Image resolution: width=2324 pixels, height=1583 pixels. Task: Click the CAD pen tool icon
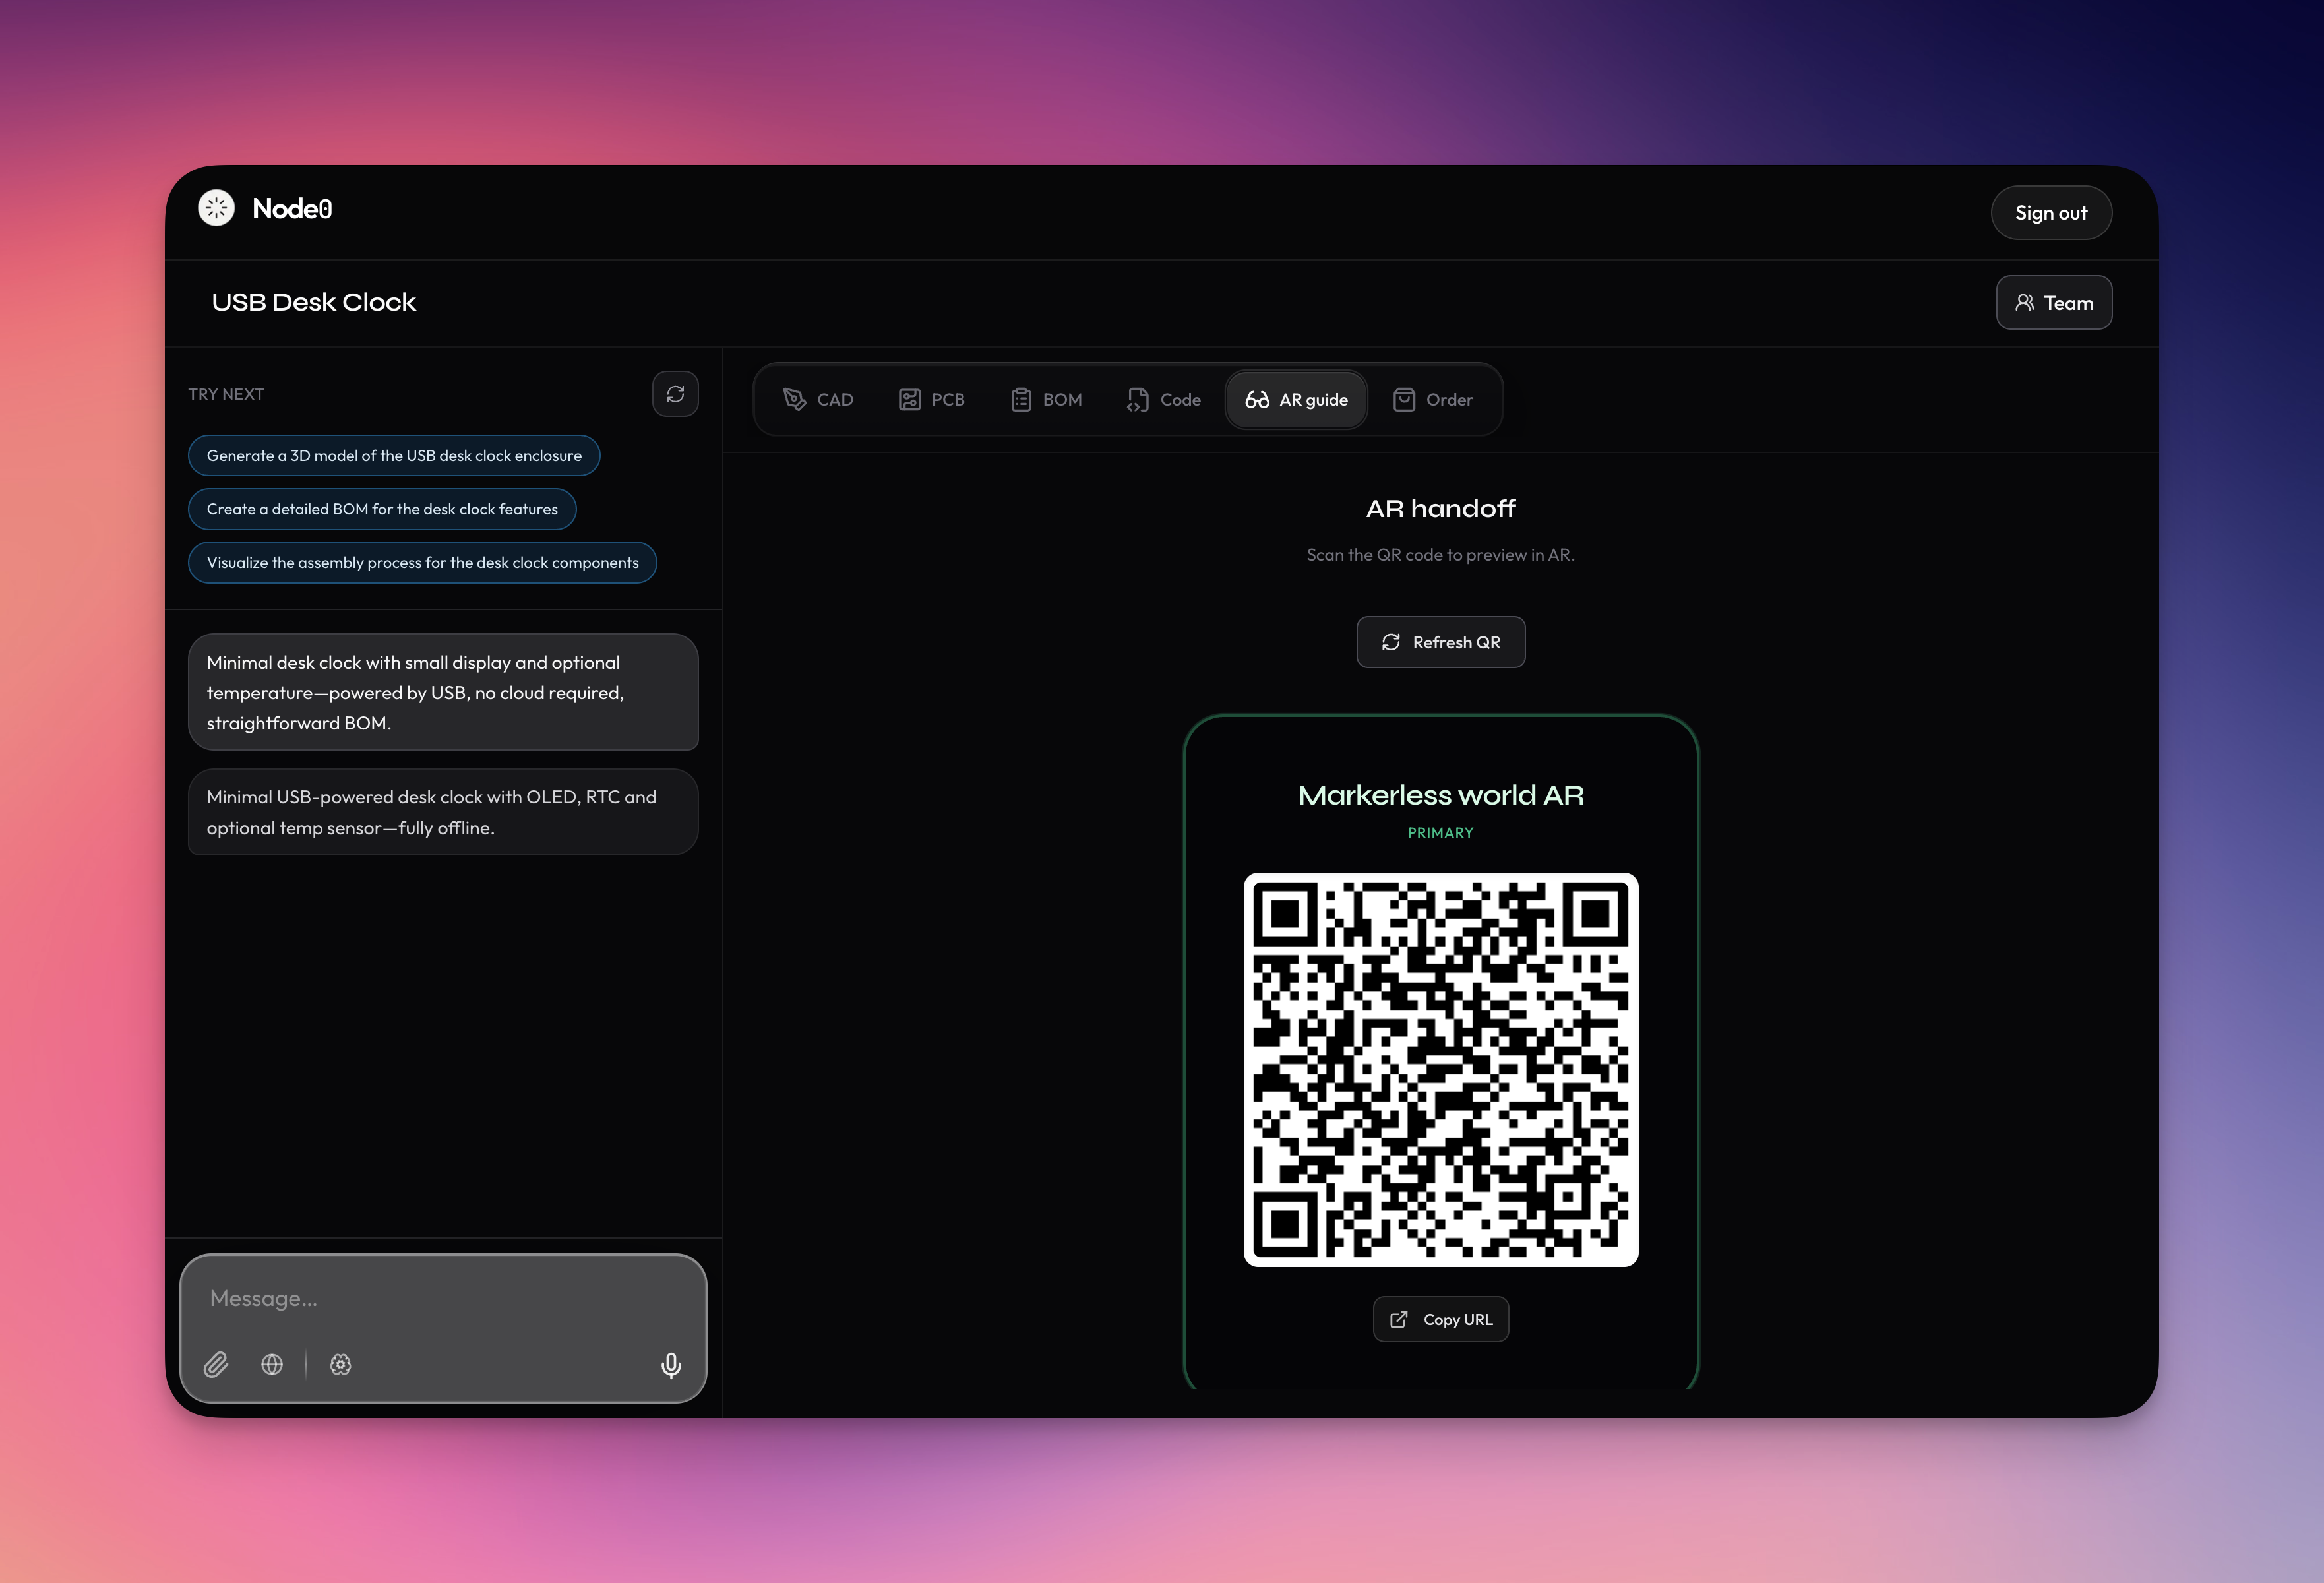[794, 400]
